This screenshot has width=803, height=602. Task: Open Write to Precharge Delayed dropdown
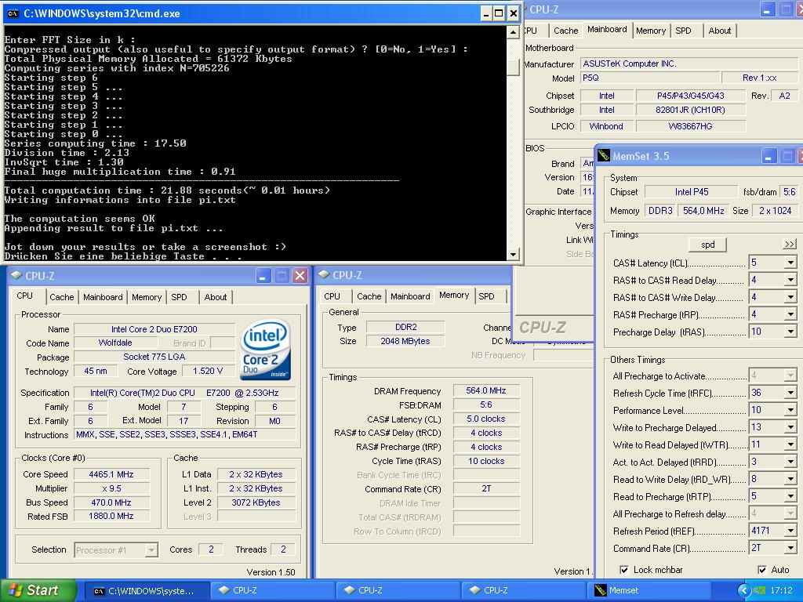790,427
